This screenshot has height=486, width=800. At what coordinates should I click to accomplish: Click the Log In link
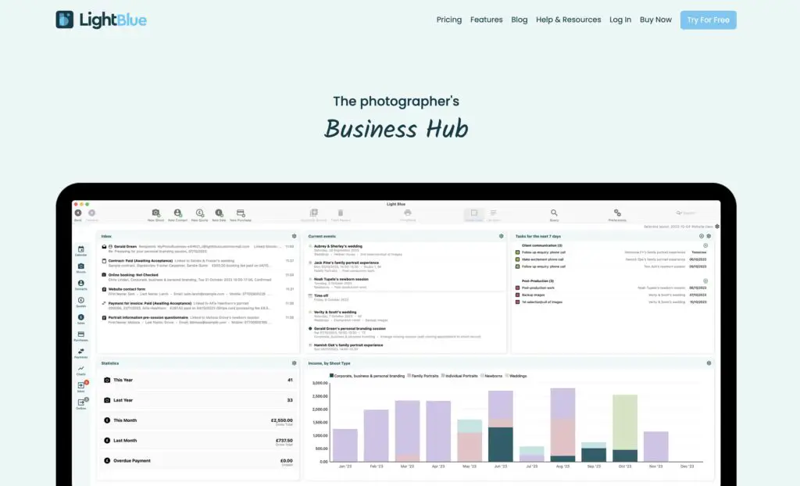[620, 20]
